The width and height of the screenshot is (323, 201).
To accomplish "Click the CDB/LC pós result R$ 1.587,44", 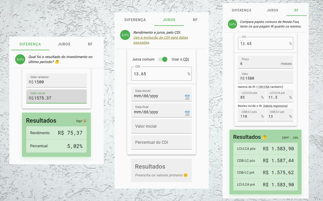I will pos(278,161).
